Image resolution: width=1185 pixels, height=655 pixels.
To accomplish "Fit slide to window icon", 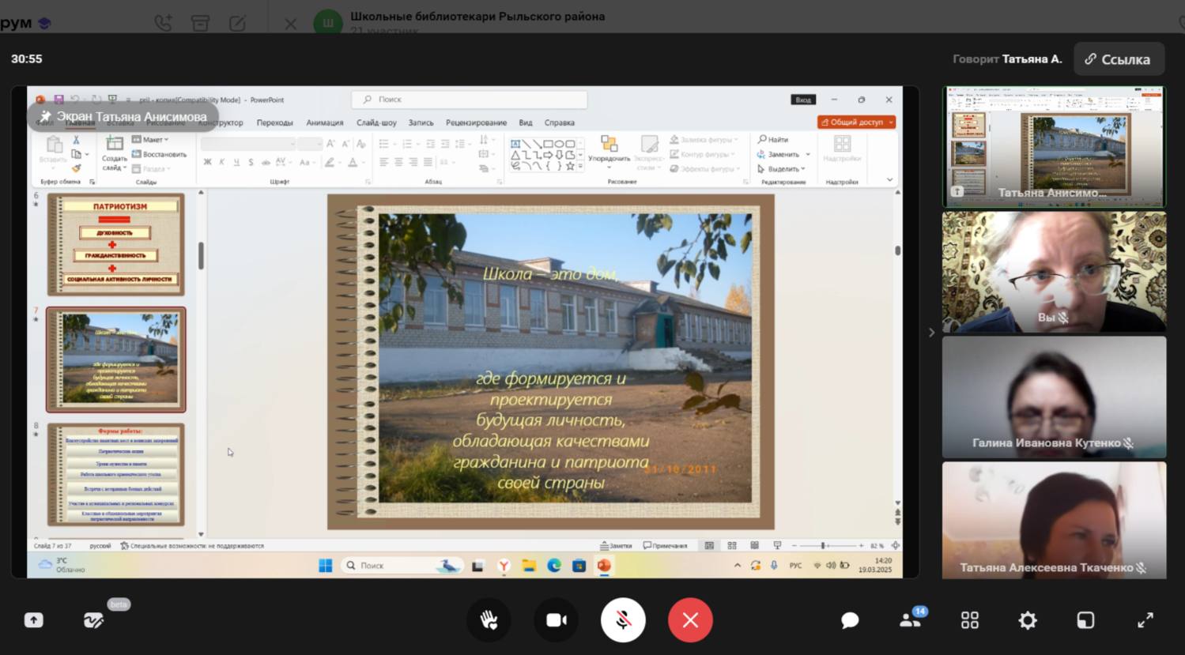I will 896,545.
